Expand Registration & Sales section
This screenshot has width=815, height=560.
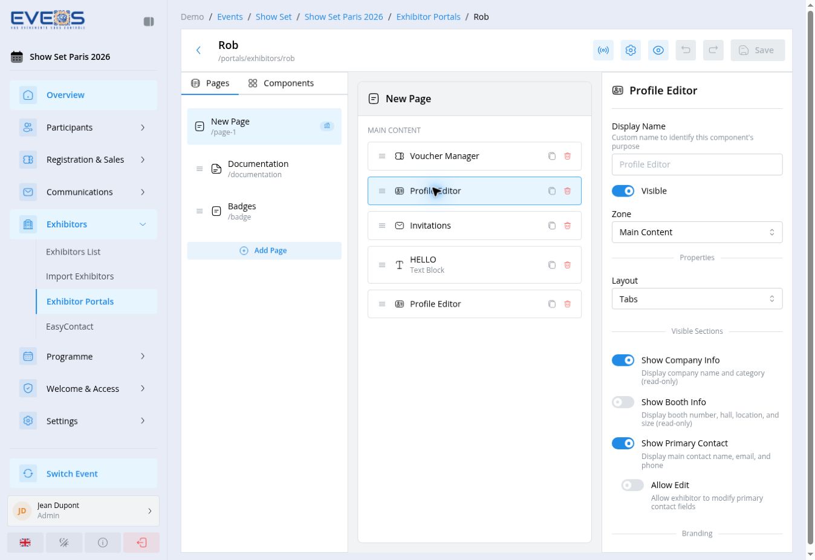83,160
